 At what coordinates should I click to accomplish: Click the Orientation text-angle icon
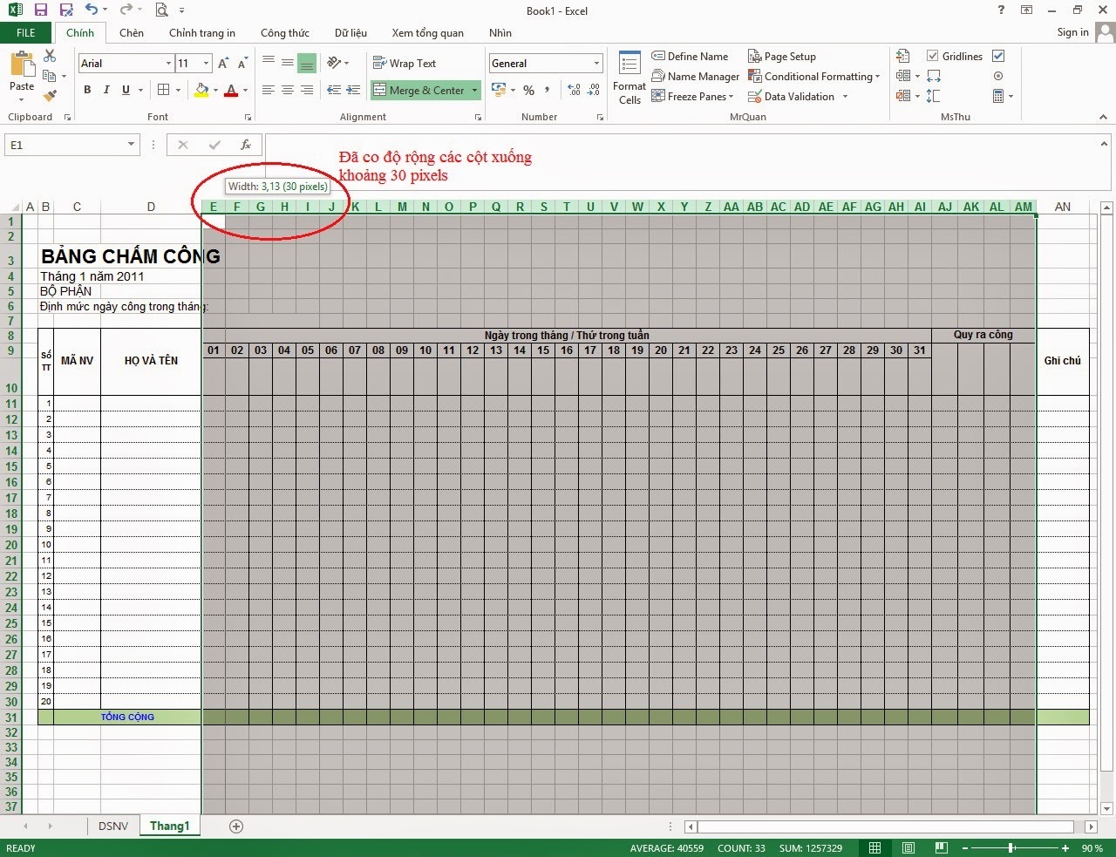(x=334, y=63)
